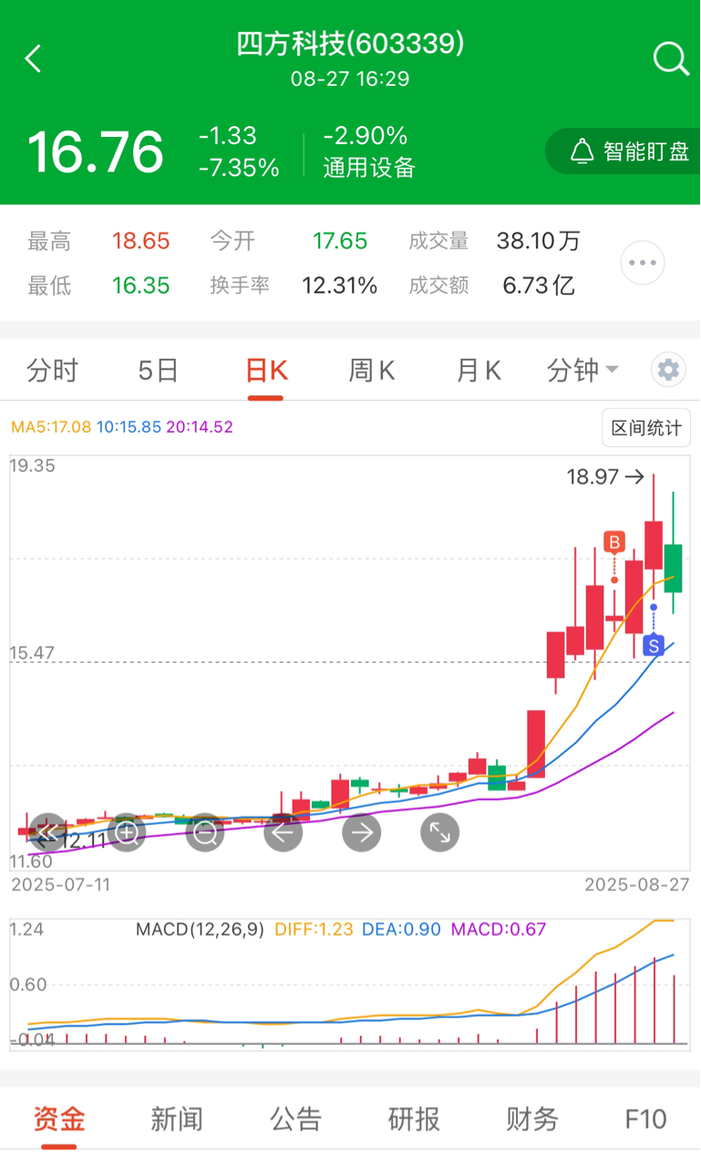Image resolution: width=701 pixels, height=1161 pixels.
Task: Open chart settings gear icon
Action: (668, 371)
